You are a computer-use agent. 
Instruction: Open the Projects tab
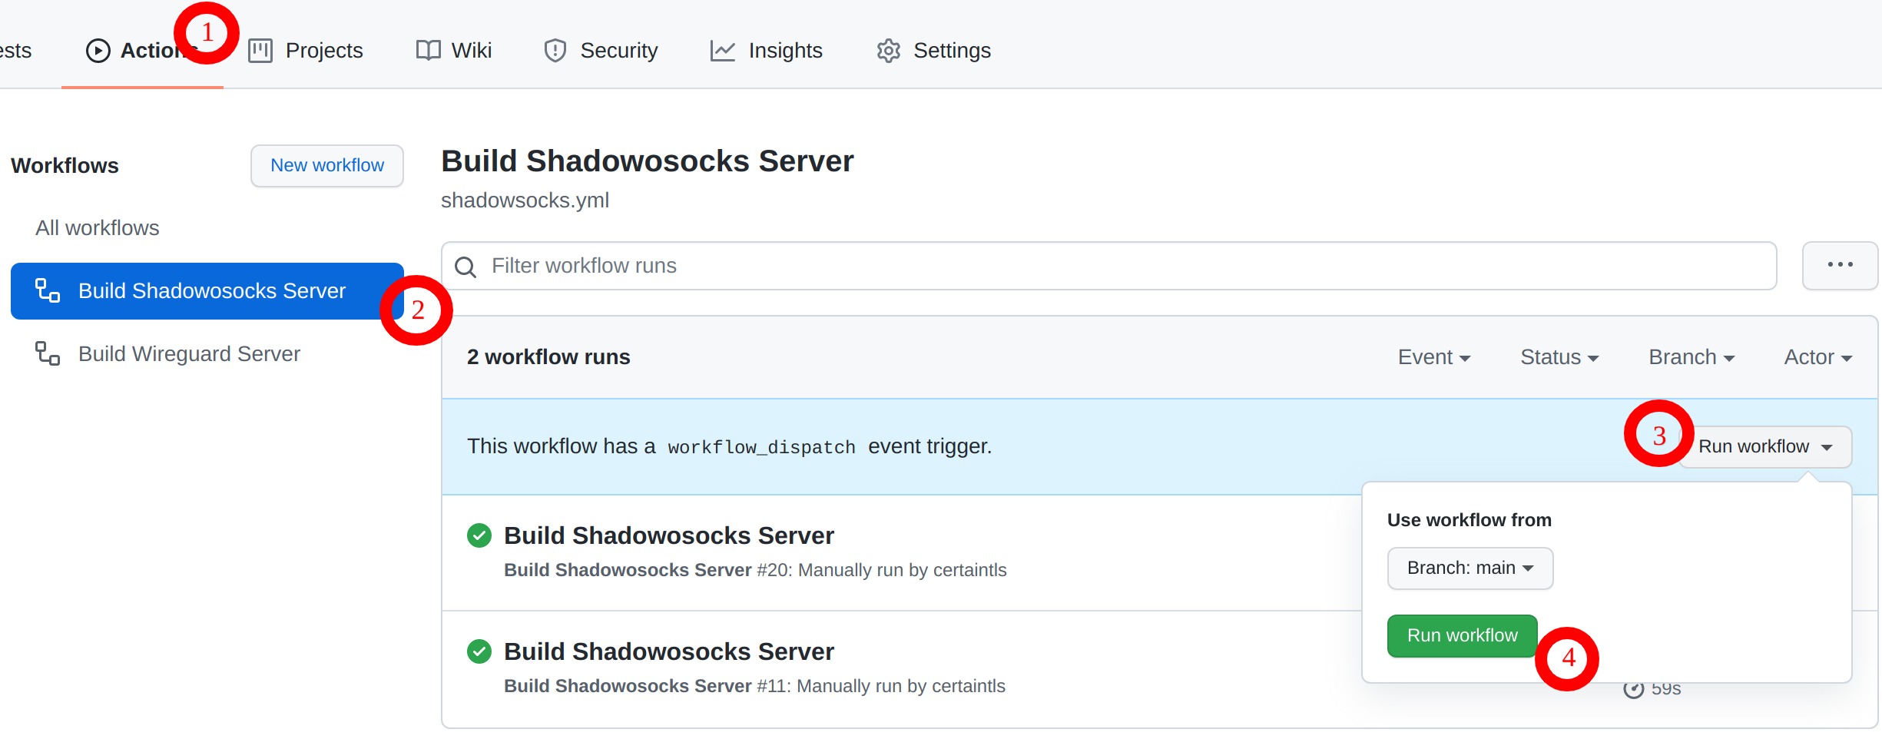coord(306,51)
